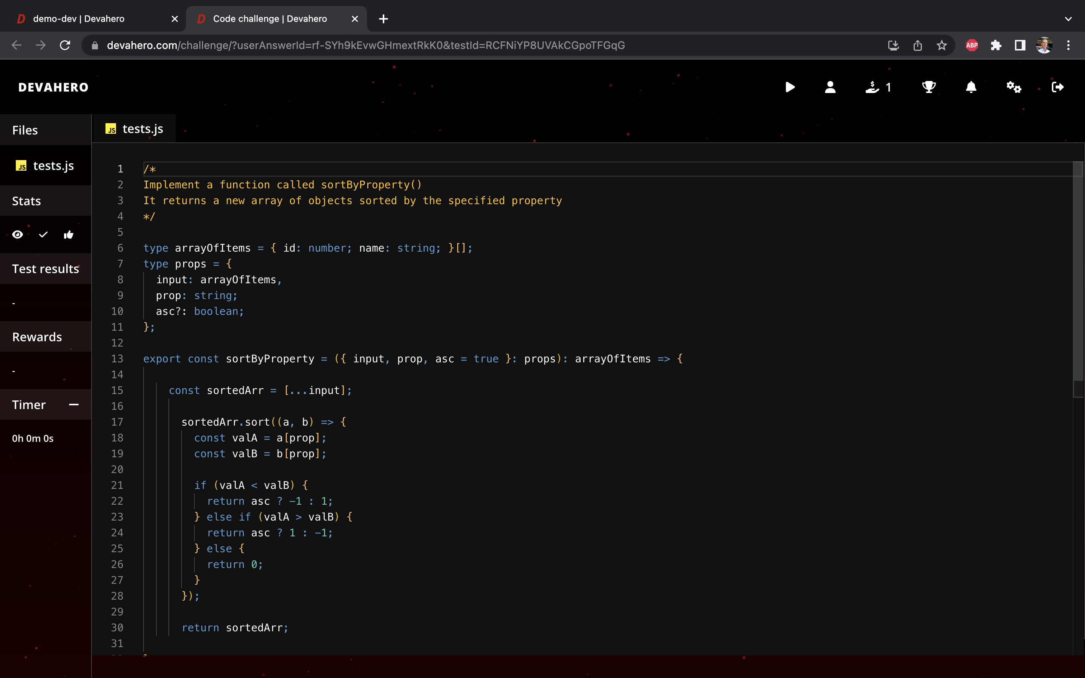Image resolution: width=1085 pixels, height=678 pixels.
Task: Collapse the Timer panel with minus
Action: point(74,405)
